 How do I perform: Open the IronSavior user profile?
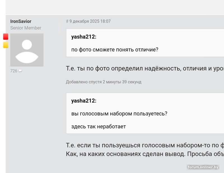pos(21,21)
